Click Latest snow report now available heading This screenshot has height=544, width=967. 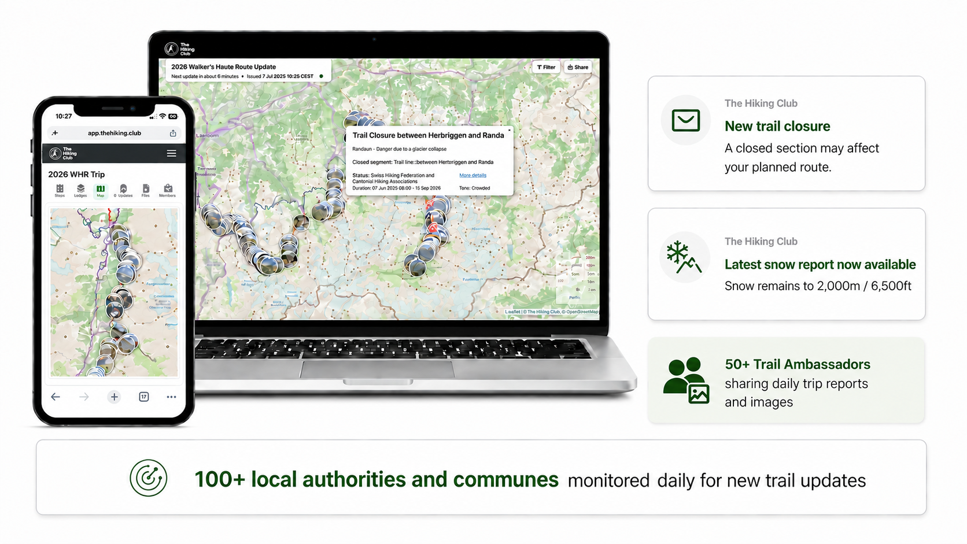click(x=820, y=264)
